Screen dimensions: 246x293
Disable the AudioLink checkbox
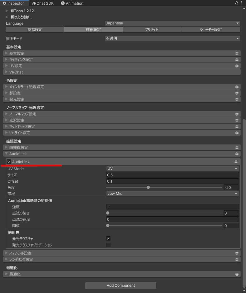[9, 162]
